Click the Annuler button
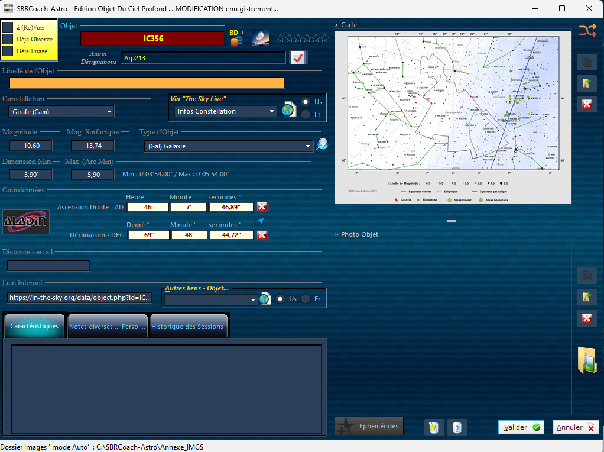The image size is (604, 452). (576, 427)
